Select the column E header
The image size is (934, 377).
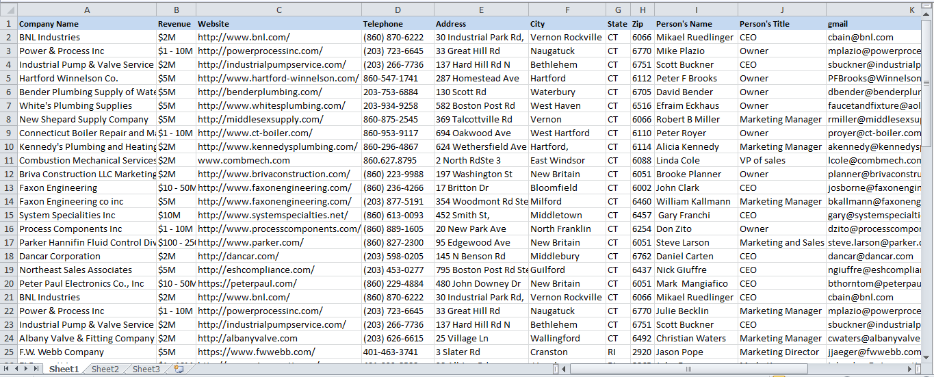coord(481,10)
